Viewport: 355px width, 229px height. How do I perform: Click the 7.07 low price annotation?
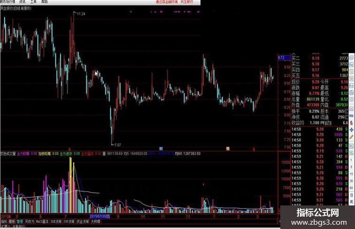point(118,145)
